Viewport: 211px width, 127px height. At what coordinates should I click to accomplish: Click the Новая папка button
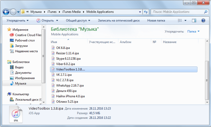tap(156, 21)
